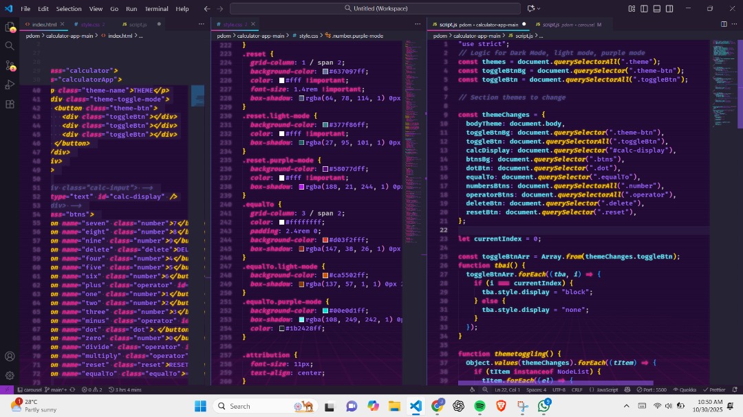743x417 pixels.
Task: Open the Selection menu
Action: click(x=69, y=8)
